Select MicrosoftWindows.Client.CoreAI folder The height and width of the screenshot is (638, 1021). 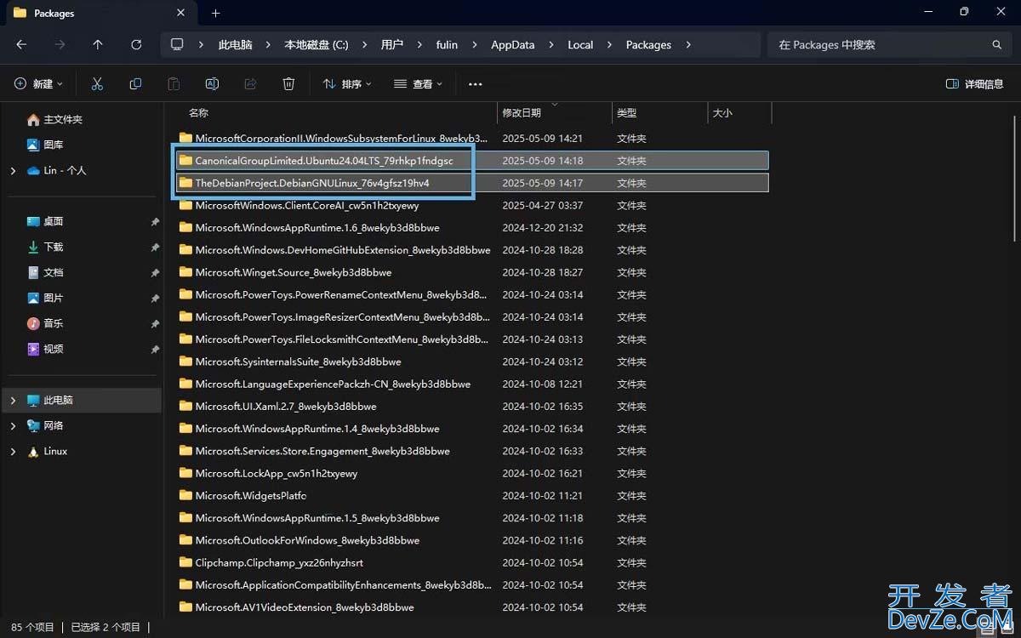coord(472,205)
